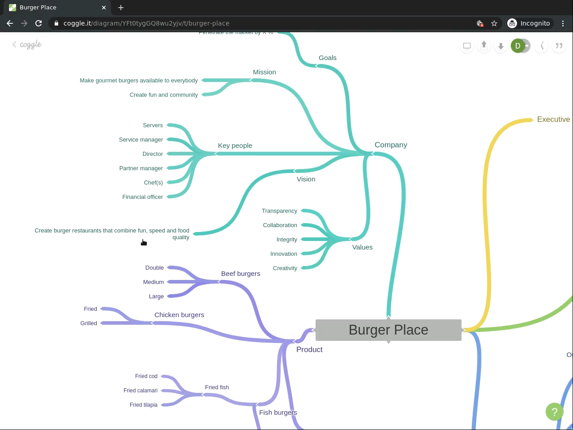
Task: Close the Burger Place browser tab
Action: pyautogui.click(x=104, y=8)
